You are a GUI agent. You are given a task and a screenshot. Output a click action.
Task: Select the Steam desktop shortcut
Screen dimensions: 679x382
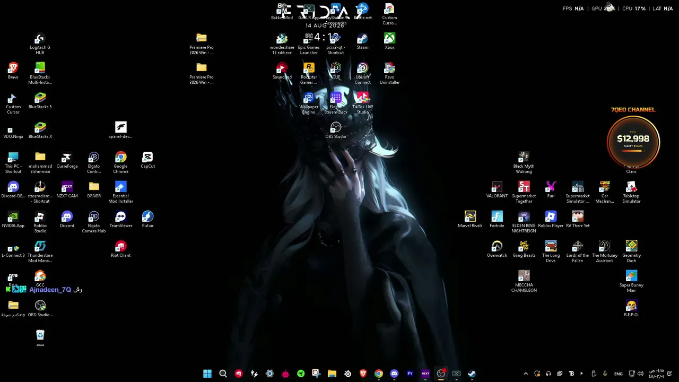362,41
